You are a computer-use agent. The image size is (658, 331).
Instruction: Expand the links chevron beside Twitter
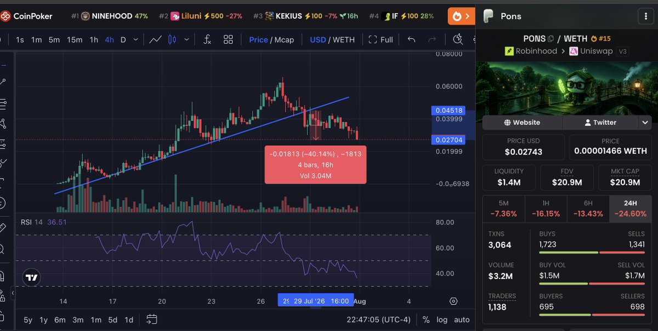coord(645,122)
